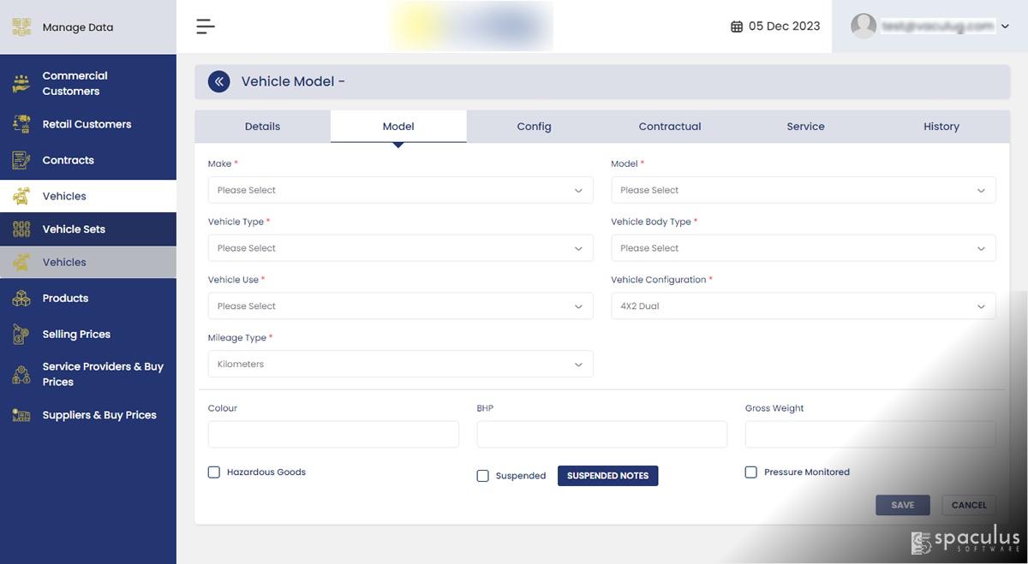Expand the Vehicle Configuration dropdown
1028x564 pixels.
[803, 306]
